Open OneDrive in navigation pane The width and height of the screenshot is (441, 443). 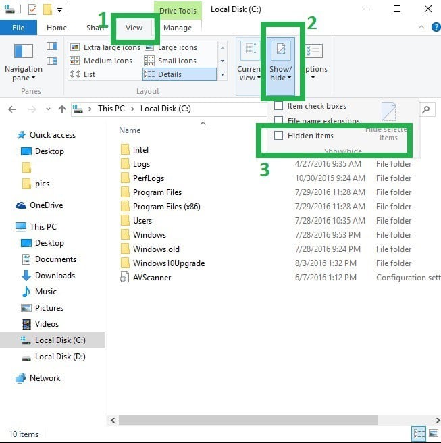pyautogui.click(x=47, y=205)
